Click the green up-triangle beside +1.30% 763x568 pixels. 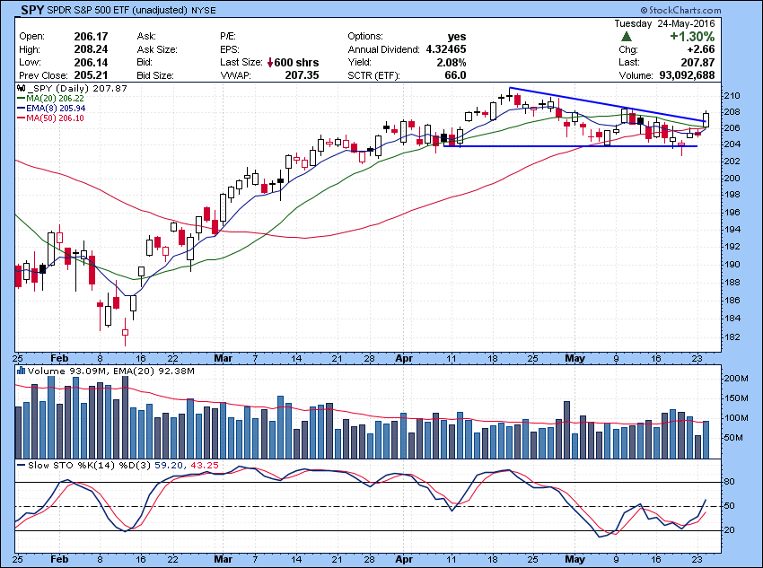pos(627,37)
